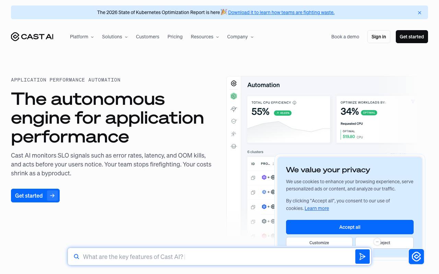The image size is (439, 274).
Task: Open the shield checkmark icon in dashboard sidebar
Action: click(x=234, y=121)
